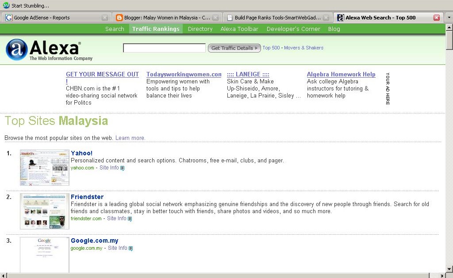The image size is (453, 278).
Task: Click the Blogger tab favicon
Action: coord(119,18)
